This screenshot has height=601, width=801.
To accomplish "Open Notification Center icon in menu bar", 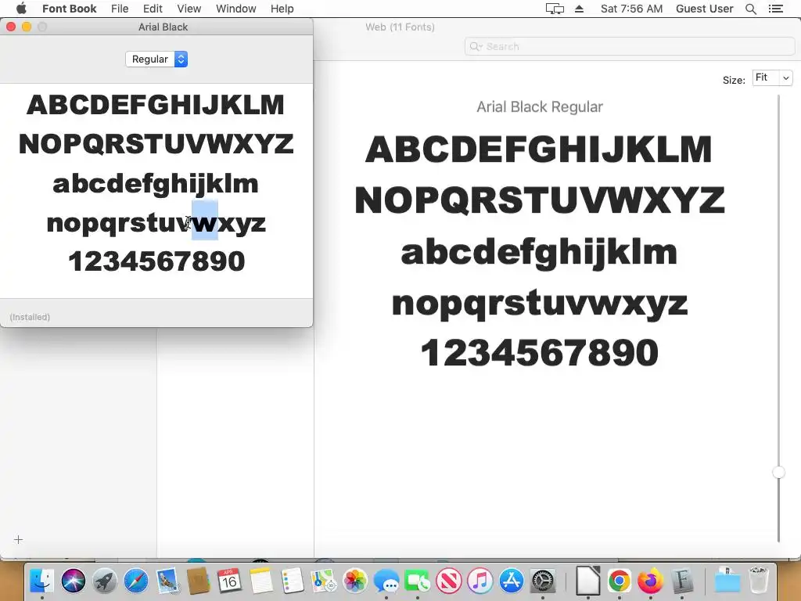I will coord(776,9).
